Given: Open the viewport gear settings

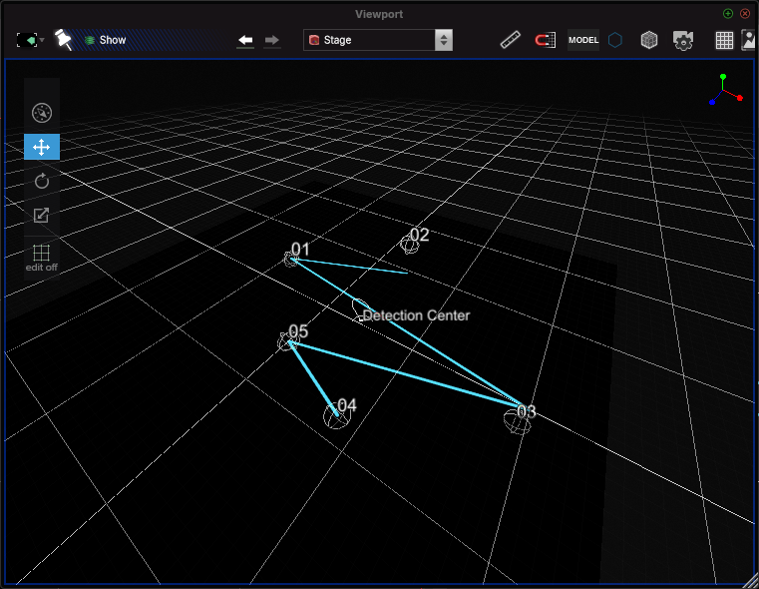Looking at the screenshot, I should click(683, 40).
